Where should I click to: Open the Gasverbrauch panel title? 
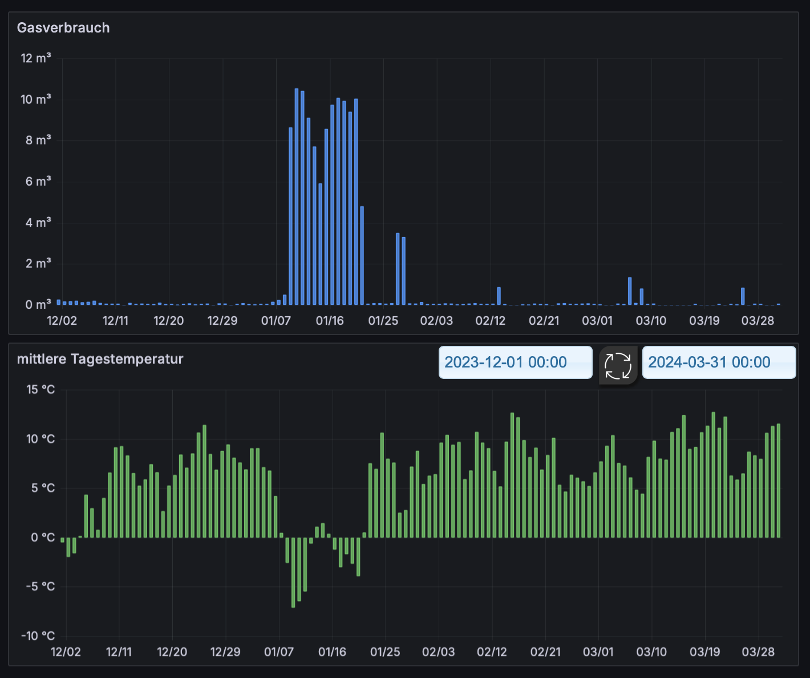(63, 28)
